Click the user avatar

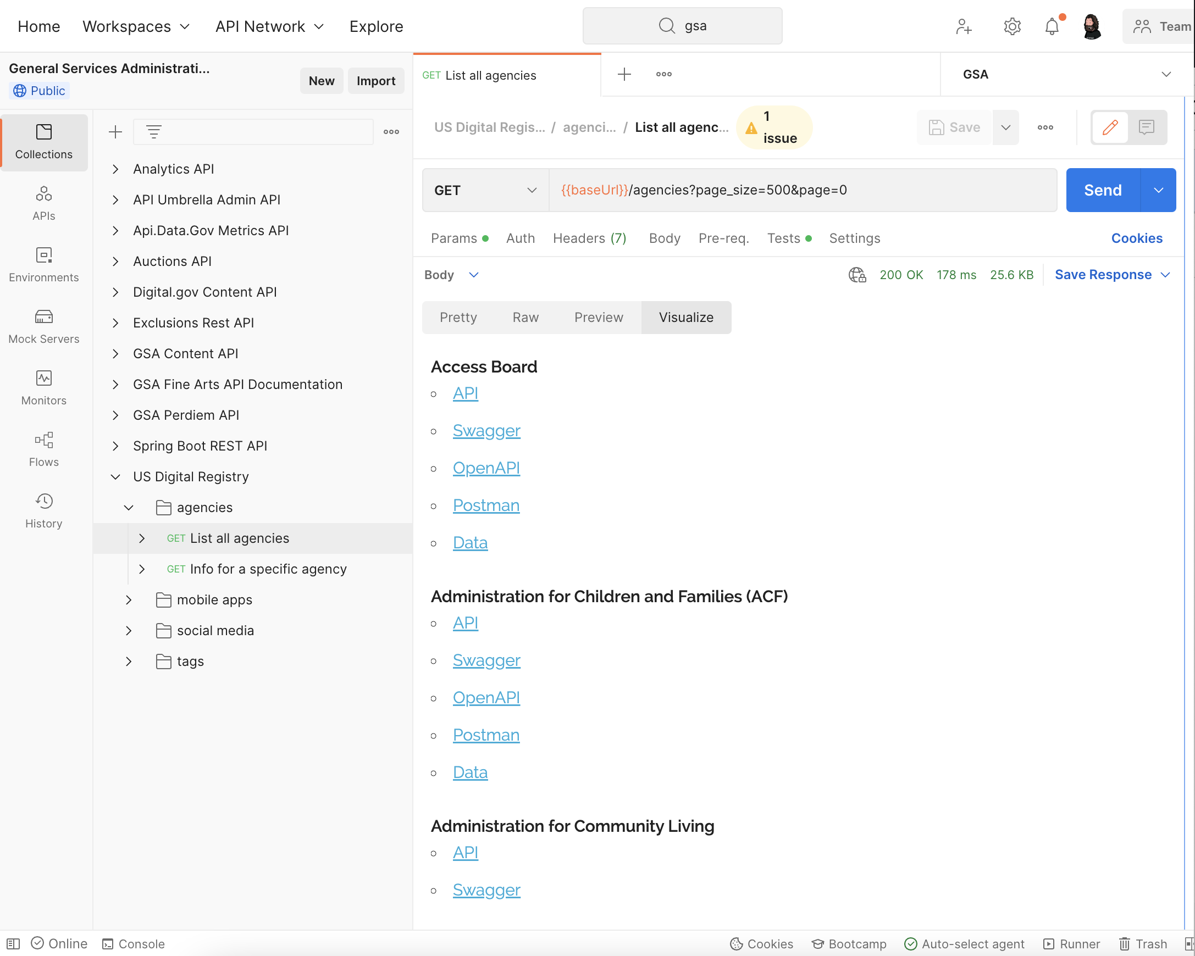pyautogui.click(x=1092, y=26)
